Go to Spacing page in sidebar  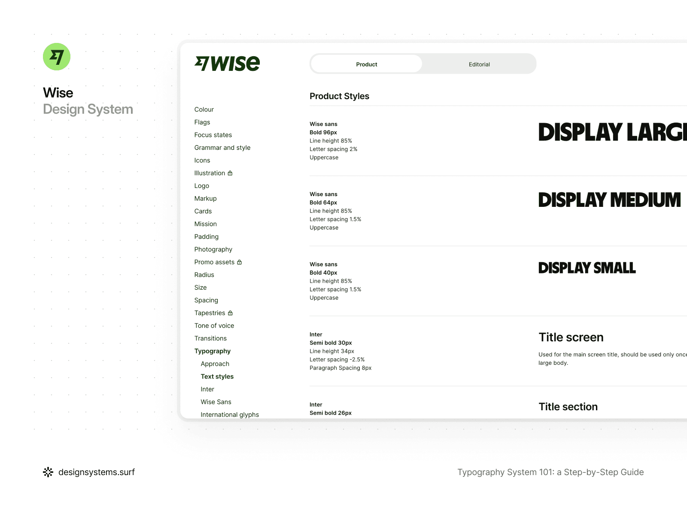pos(206,300)
